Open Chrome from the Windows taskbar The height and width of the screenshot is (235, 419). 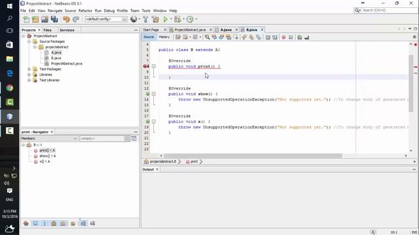pyautogui.click(x=10, y=87)
